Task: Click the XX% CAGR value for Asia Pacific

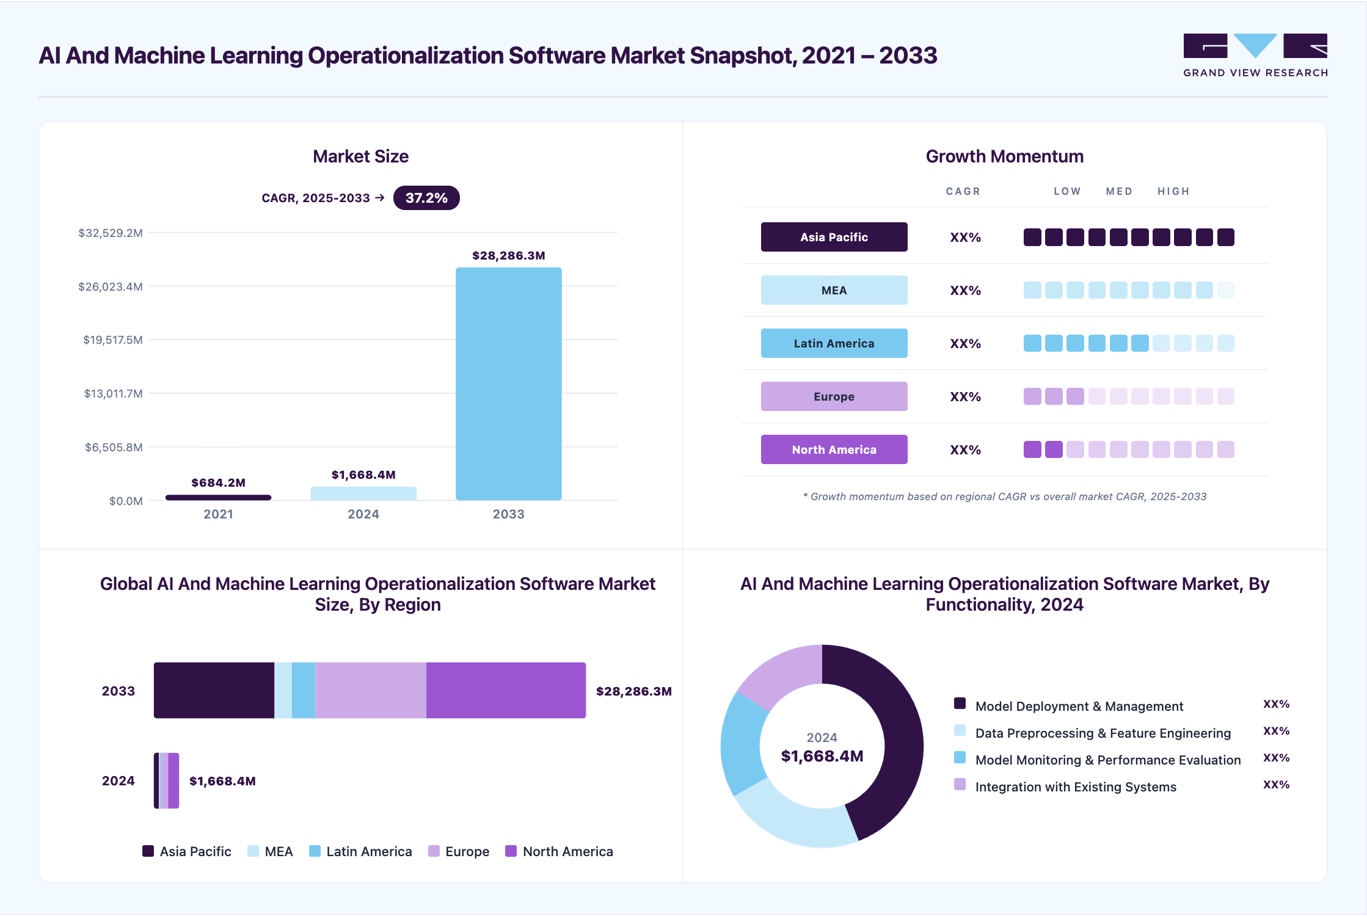Action: [965, 238]
